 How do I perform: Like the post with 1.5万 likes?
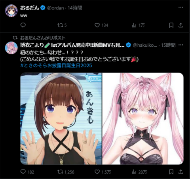click(x=103, y=172)
